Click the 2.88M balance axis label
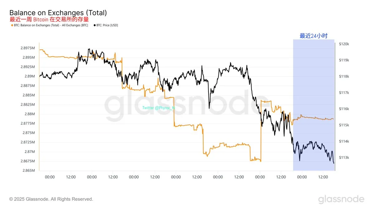 click(x=30, y=114)
